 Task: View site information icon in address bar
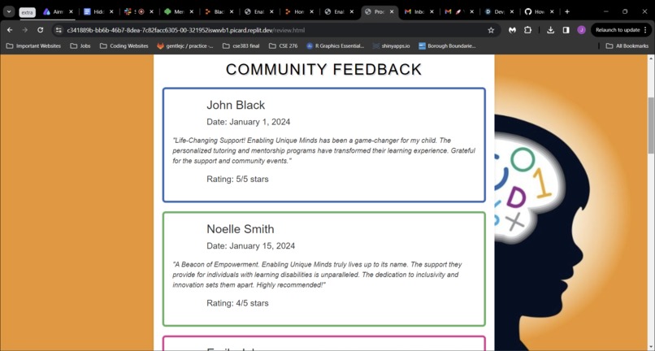click(59, 30)
